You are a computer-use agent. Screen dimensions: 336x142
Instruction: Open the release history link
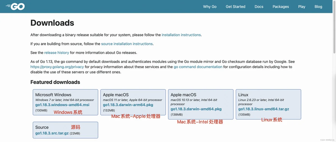pyautogui.click(x=57, y=52)
